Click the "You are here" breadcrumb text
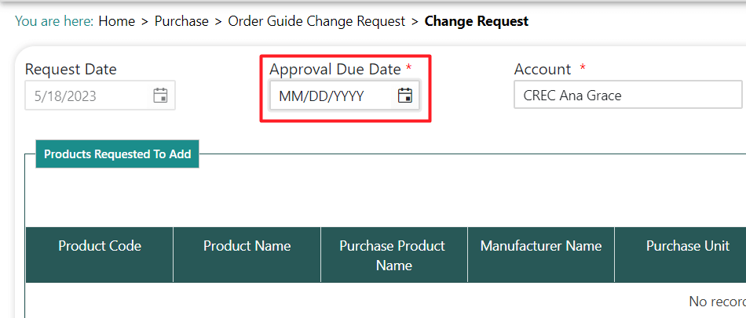The height and width of the screenshot is (318, 746). [53, 21]
